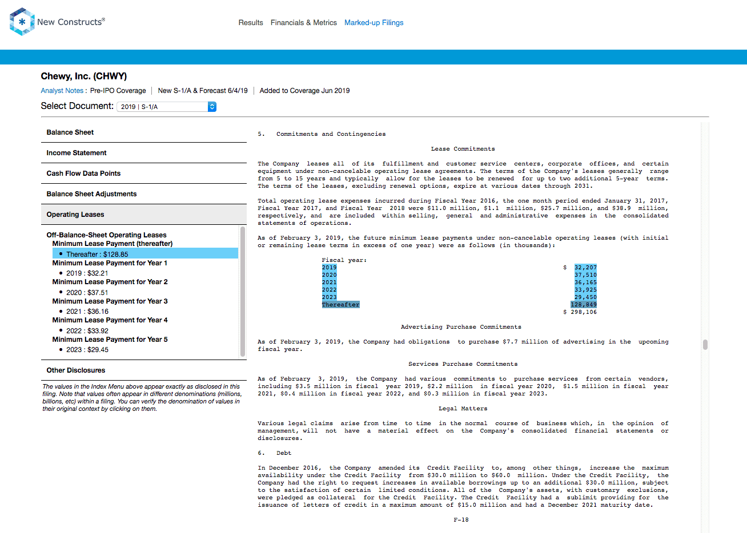This screenshot has height=533, width=747.
Task: Click highlighted value 29,450 in filing
Action: click(585, 297)
